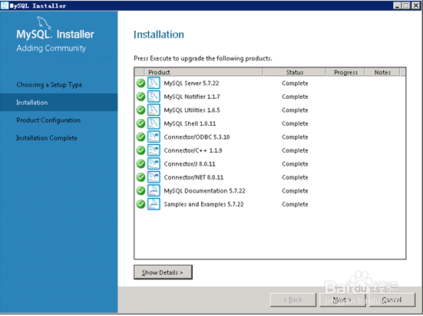Click the Notes column header

tap(382, 72)
